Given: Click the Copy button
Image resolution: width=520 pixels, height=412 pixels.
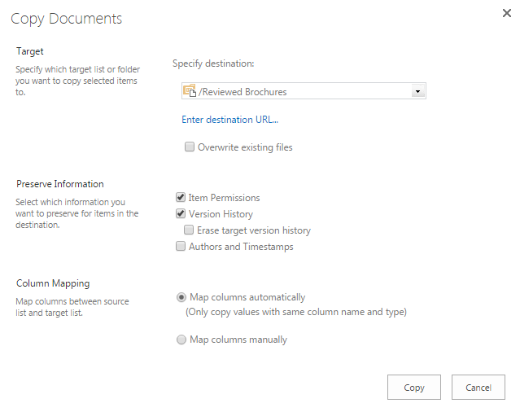Looking at the screenshot, I should (x=414, y=387).
